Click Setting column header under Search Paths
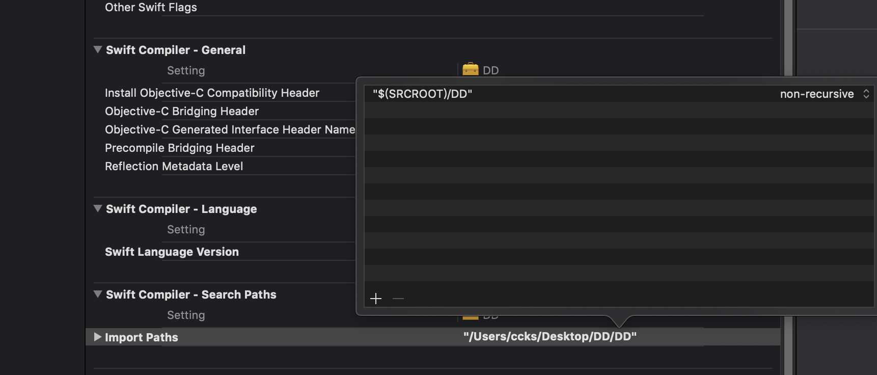The height and width of the screenshot is (375, 877). coord(186,315)
